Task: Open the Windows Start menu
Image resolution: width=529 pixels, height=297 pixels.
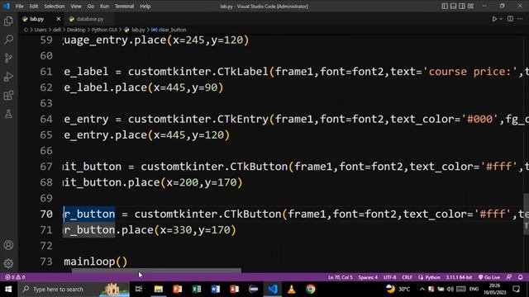Action: click(8, 290)
